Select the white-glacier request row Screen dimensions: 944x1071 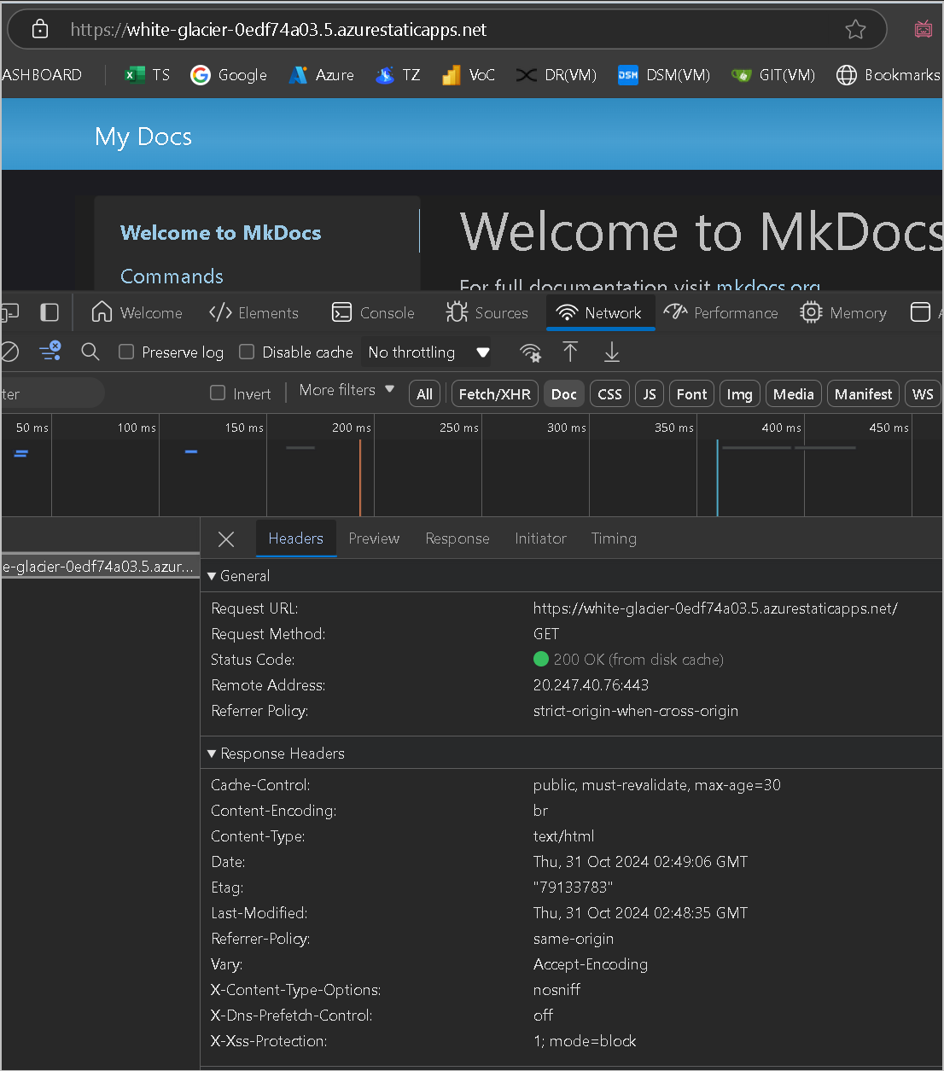coord(100,566)
